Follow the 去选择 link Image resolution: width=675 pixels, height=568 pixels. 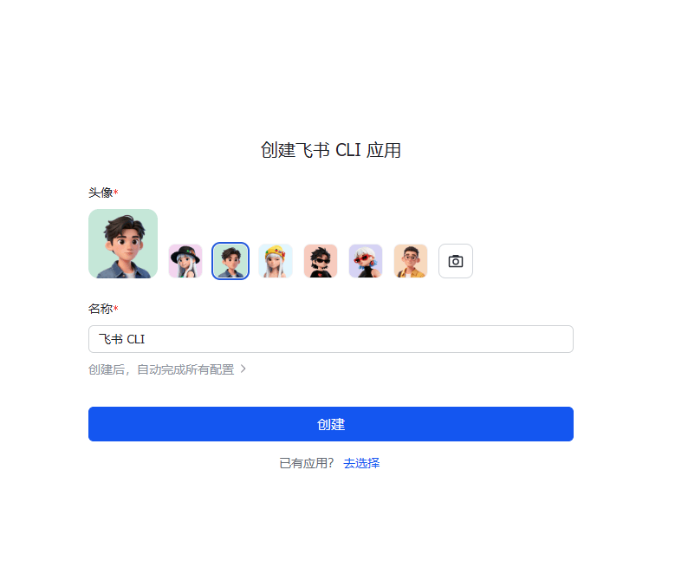[361, 463]
